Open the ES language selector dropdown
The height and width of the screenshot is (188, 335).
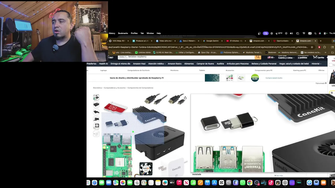click(x=271, y=57)
